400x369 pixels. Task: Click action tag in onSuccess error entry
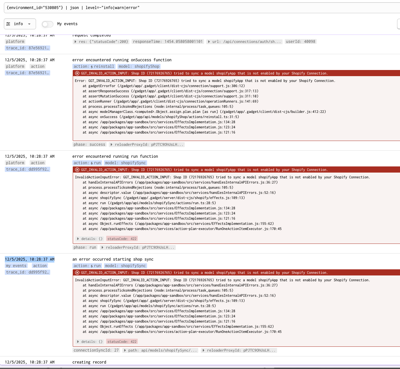point(38,66)
